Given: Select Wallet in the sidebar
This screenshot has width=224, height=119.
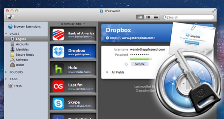Looking at the screenshot, I should 26,65.
